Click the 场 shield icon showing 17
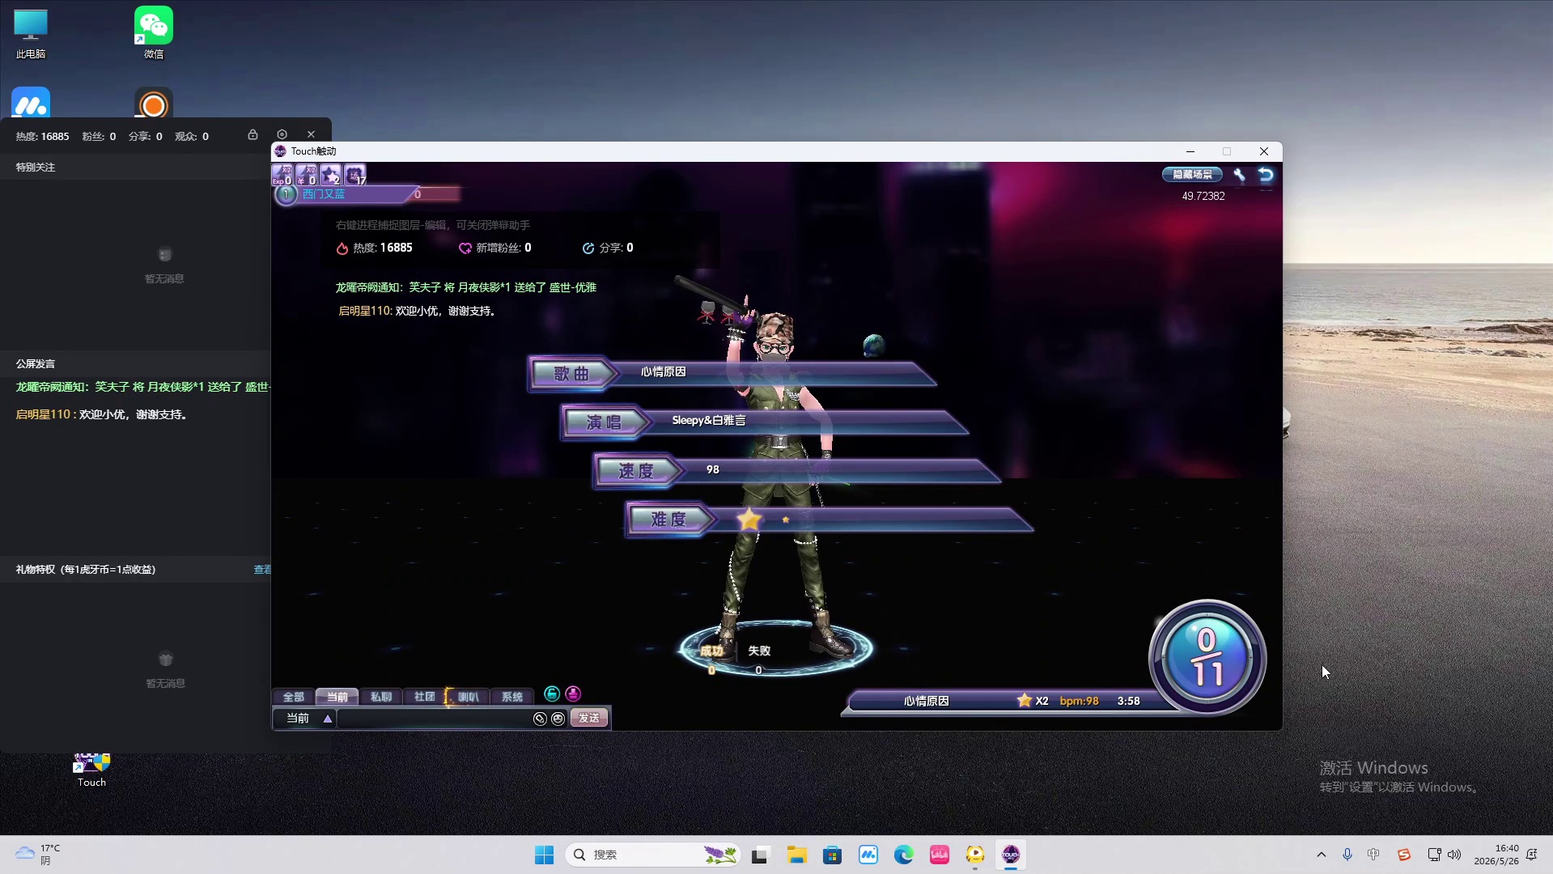Image resolution: width=1553 pixels, height=874 pixels. [x=355, y=174]
